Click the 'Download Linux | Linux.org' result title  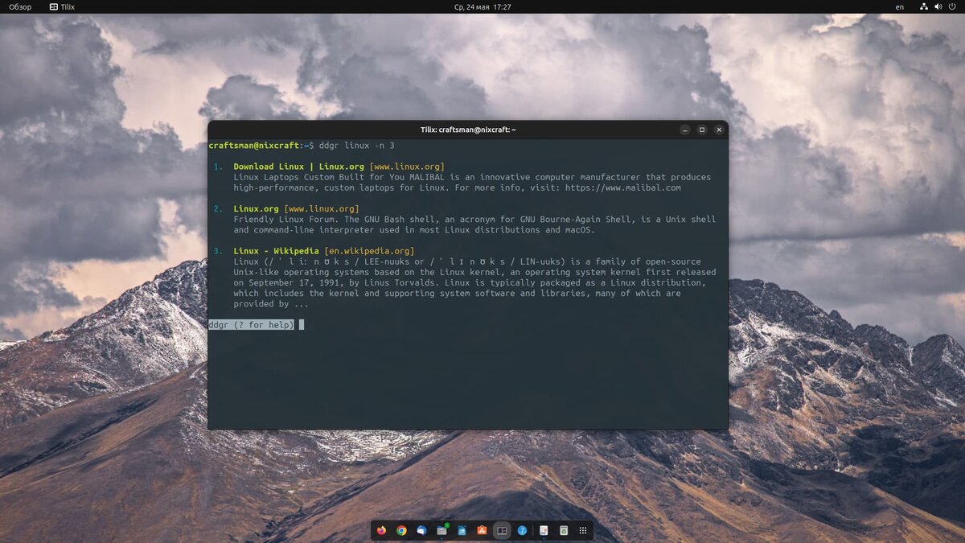[299, 167]
